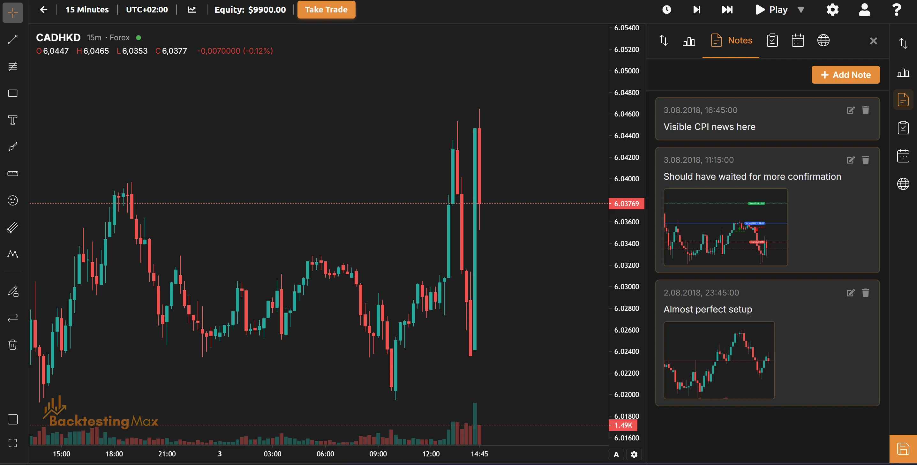Toggle auto scale 'A' button
This screenshot has width=917, height=465.
tap(616, 455)
